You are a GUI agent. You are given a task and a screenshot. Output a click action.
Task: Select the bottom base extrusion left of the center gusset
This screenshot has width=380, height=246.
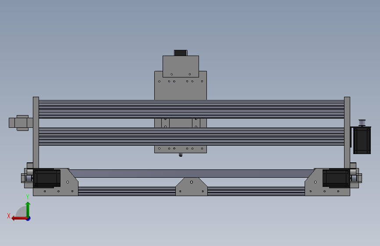coord(127,191)
